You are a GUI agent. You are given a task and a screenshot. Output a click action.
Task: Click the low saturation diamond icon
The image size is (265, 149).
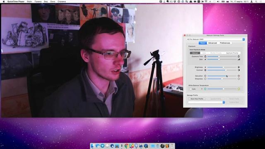[205, 76]
